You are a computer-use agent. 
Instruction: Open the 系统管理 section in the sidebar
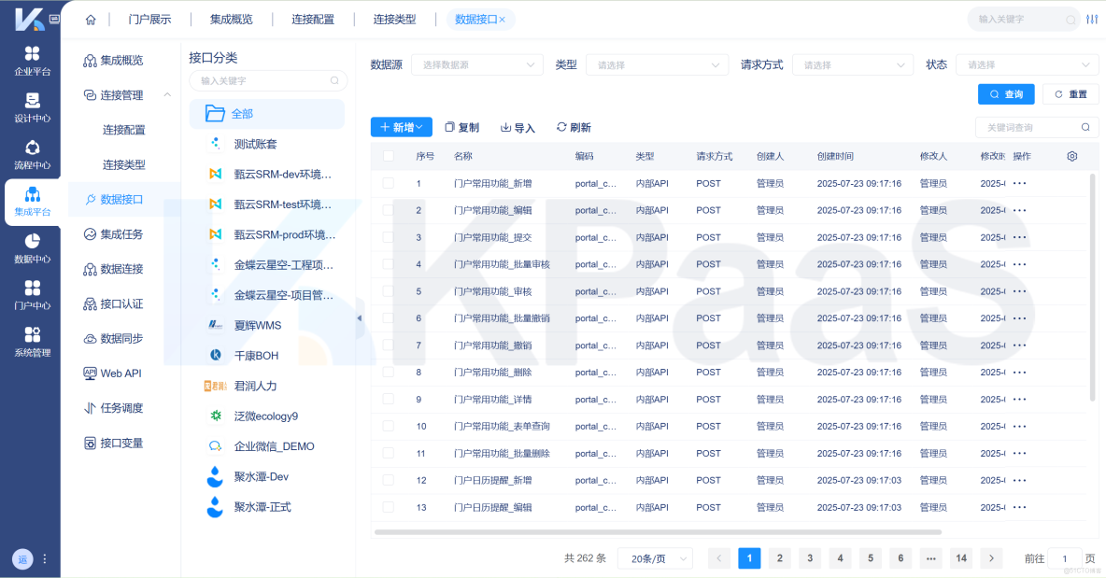point(32,345)
